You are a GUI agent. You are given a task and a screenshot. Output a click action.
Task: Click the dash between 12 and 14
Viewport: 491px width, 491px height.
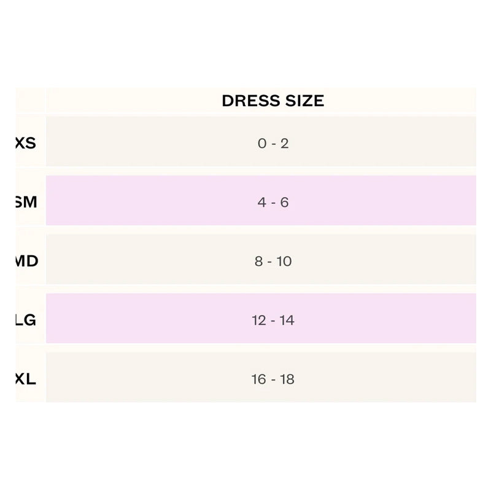coord(273,320)
